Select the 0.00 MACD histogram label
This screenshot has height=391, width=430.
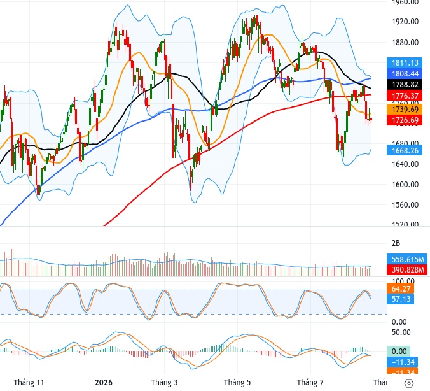(x=398, y=352)
